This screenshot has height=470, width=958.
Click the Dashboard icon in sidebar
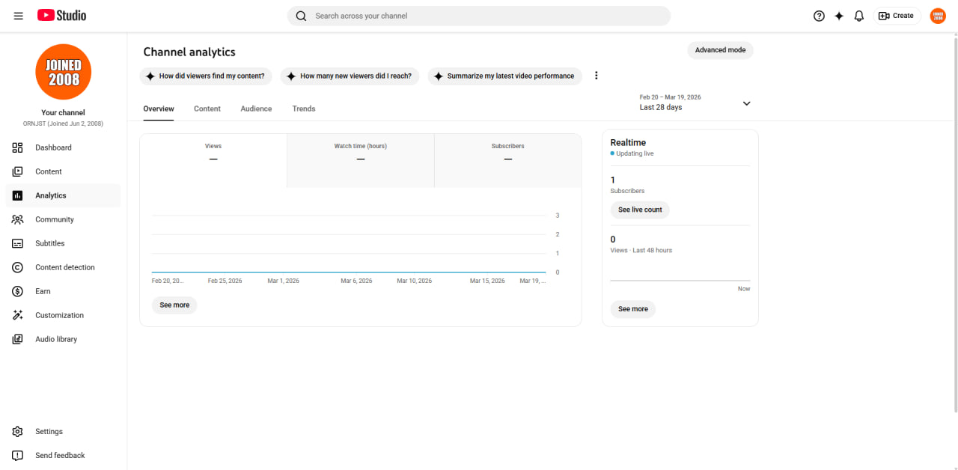coord(18,147)
